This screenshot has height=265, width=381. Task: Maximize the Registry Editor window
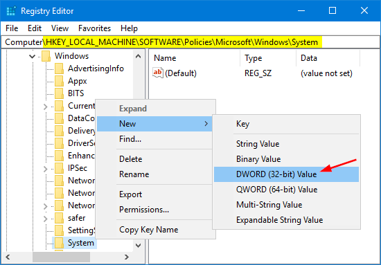[x=333, y=10]
